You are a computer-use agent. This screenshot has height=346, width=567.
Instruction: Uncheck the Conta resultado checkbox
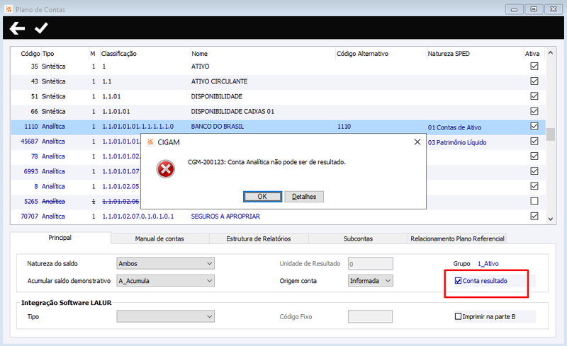click(x=458, y=281)
